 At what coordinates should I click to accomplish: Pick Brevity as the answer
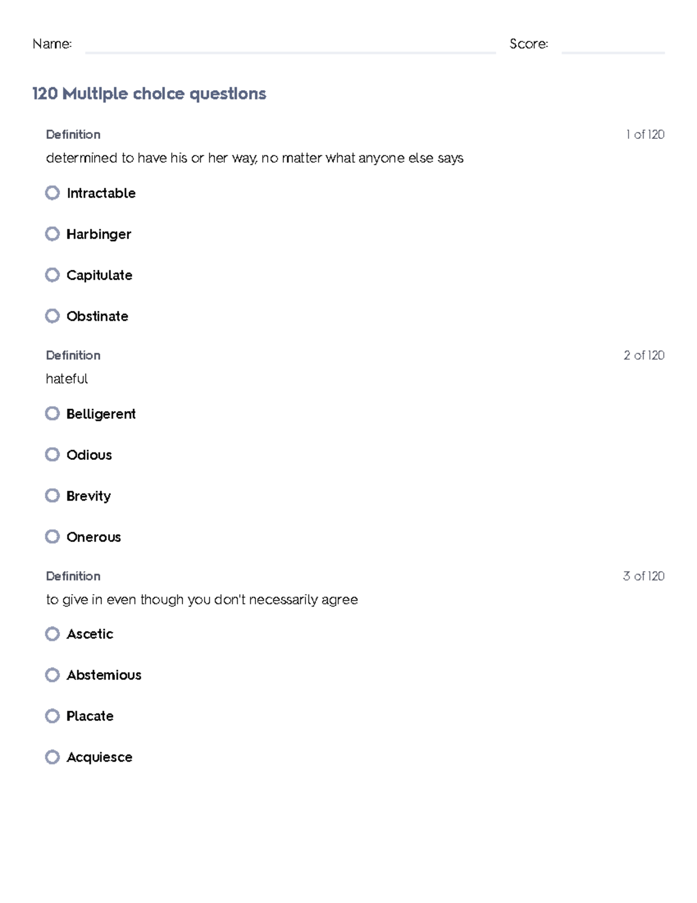coord(52,495)
